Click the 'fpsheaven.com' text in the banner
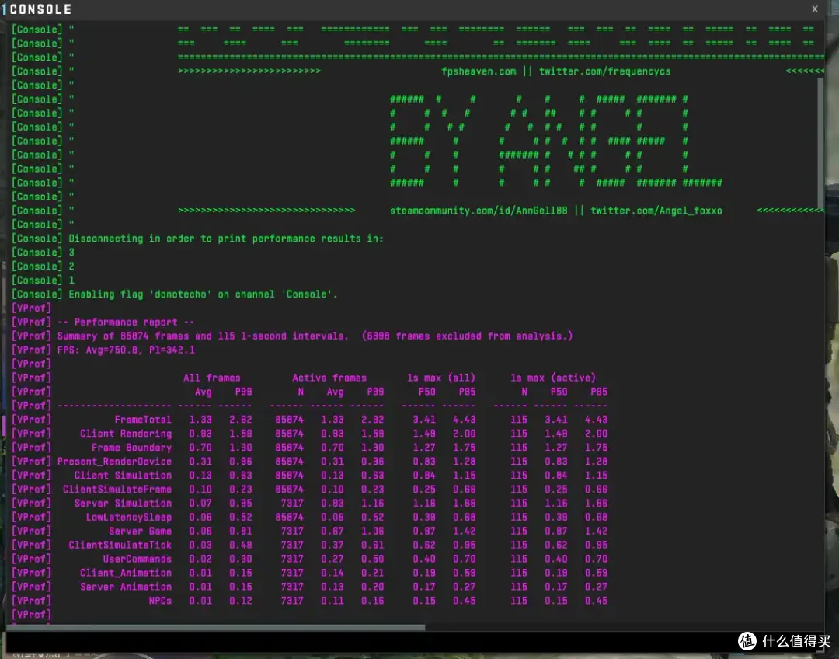Viewport: 839px width, 659px height. [x=479, y=71]
